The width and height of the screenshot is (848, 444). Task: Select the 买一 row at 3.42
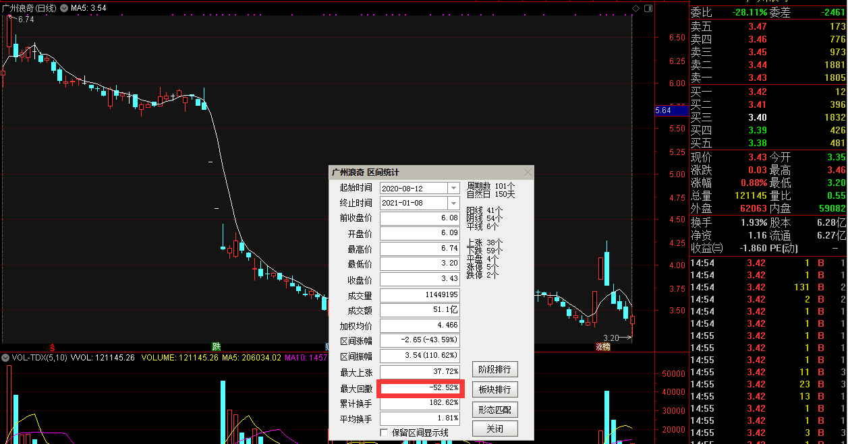tap(768, 92)
